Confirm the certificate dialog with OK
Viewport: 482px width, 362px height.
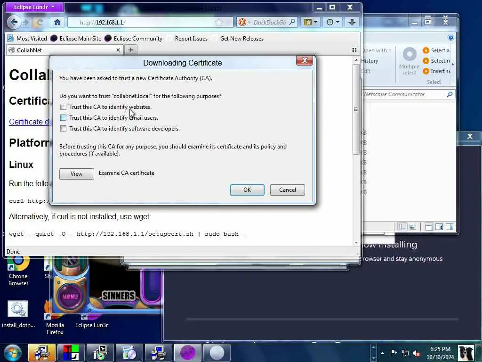[x=247, y=190]
